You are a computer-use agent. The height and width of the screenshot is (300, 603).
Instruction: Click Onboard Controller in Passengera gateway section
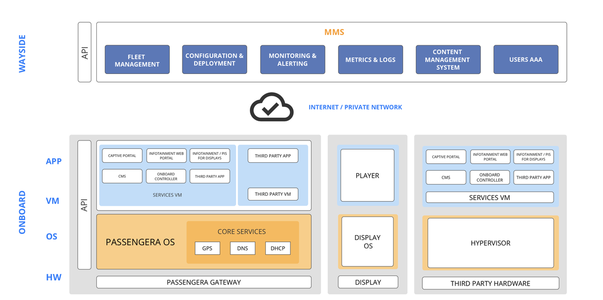166,176
